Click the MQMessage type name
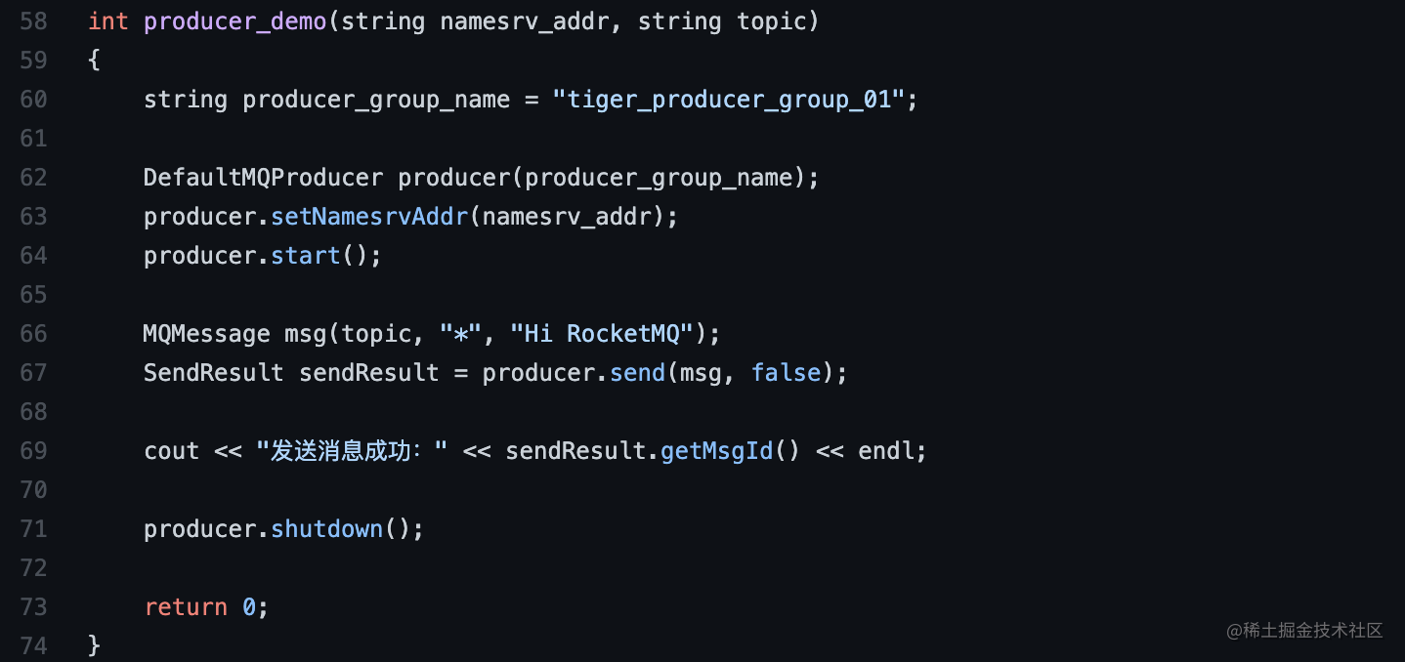This screenshot has height=662, width=1405. pyautogui.click(x=207, y=334)
